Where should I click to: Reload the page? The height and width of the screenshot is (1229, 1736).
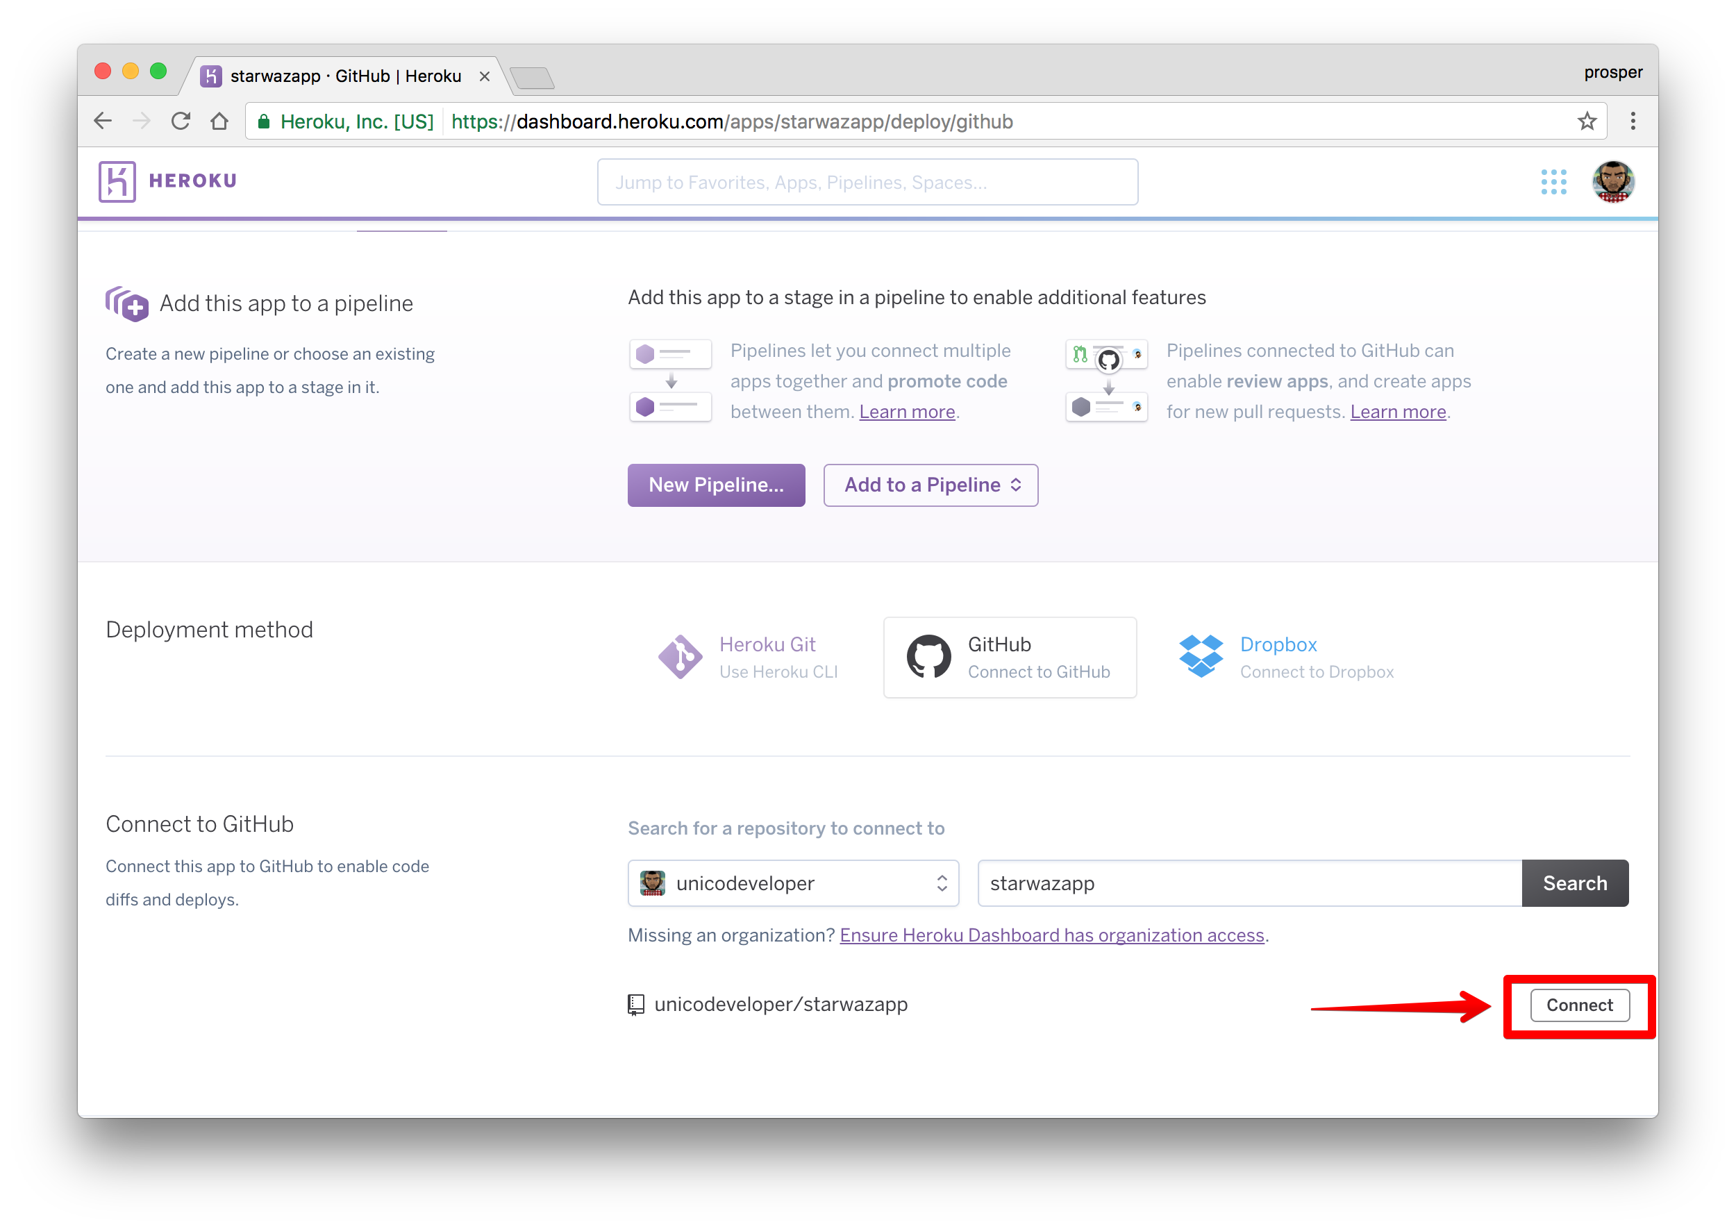180,121
